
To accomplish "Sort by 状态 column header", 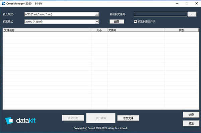I will pyautogui.click(x=181, y=30).
